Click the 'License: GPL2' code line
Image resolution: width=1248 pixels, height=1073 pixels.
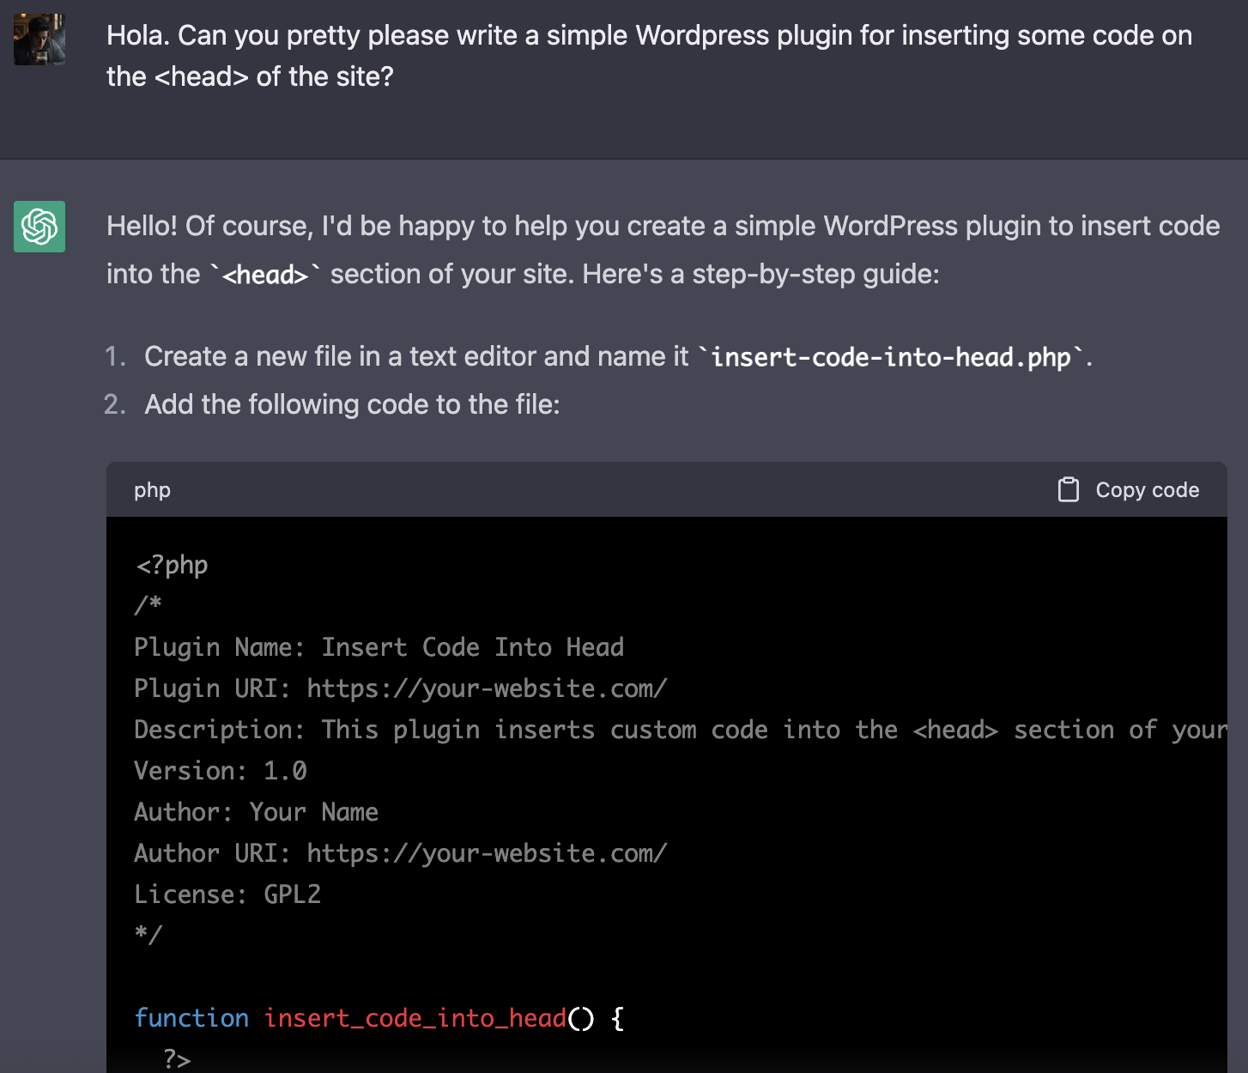[x=227, y=894]
